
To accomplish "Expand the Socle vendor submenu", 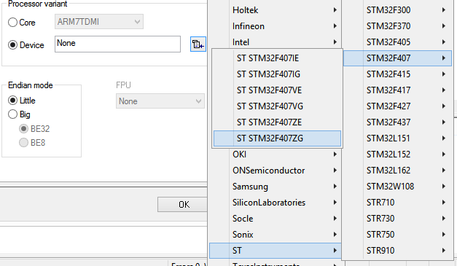I will tap(276, 219).
